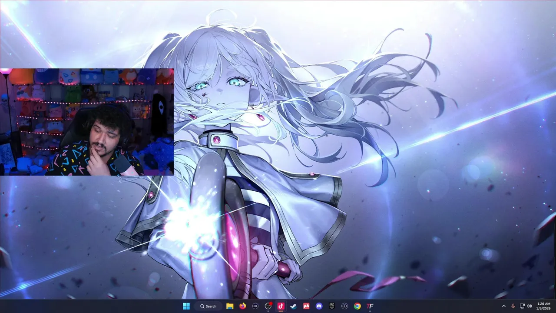Open network settings from the tray
Viewport: 556px width, 313px height.
coord(522,306)
